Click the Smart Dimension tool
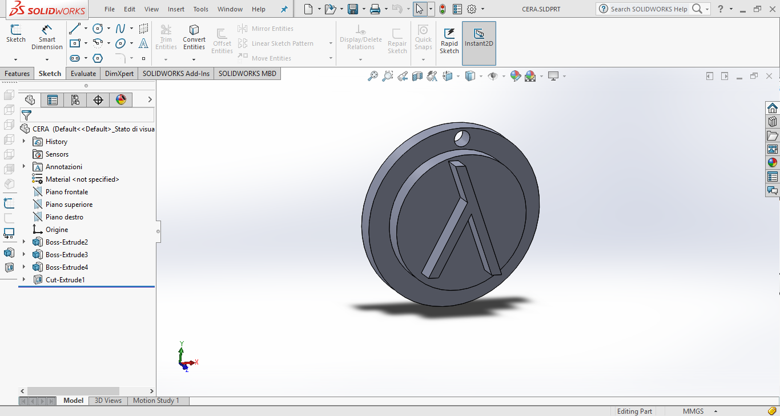The width and height of the screenshot is (780, 416). click(47, 37)
